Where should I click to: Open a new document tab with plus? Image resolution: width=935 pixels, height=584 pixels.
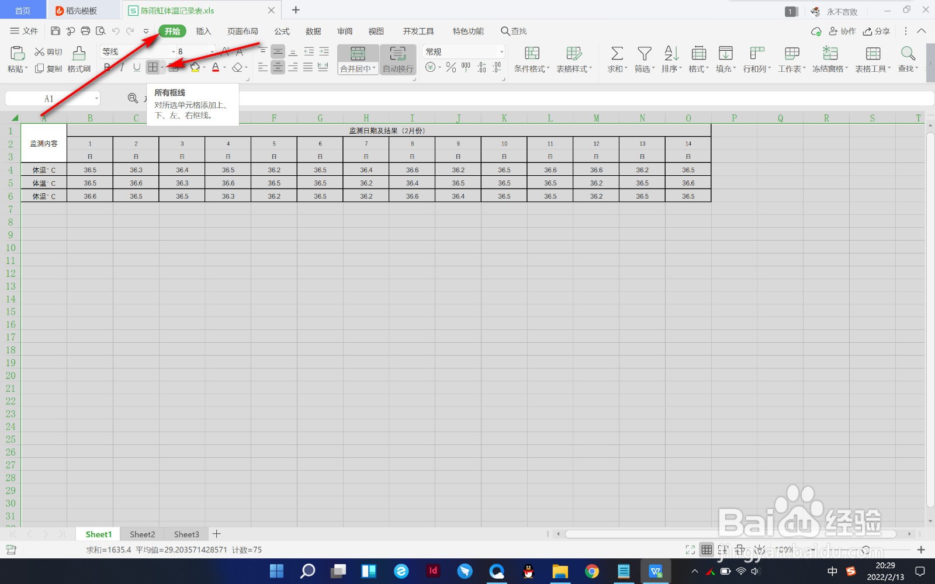[x=296, y=10]
